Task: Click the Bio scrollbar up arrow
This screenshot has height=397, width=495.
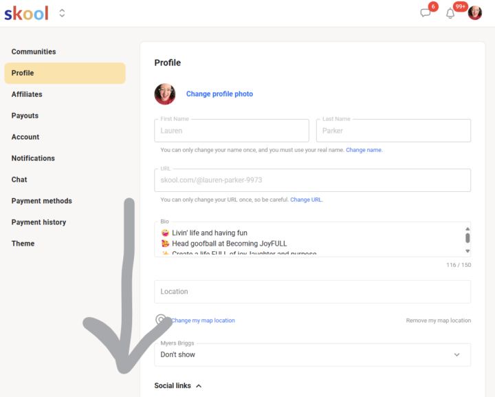Action: [467, 229]
